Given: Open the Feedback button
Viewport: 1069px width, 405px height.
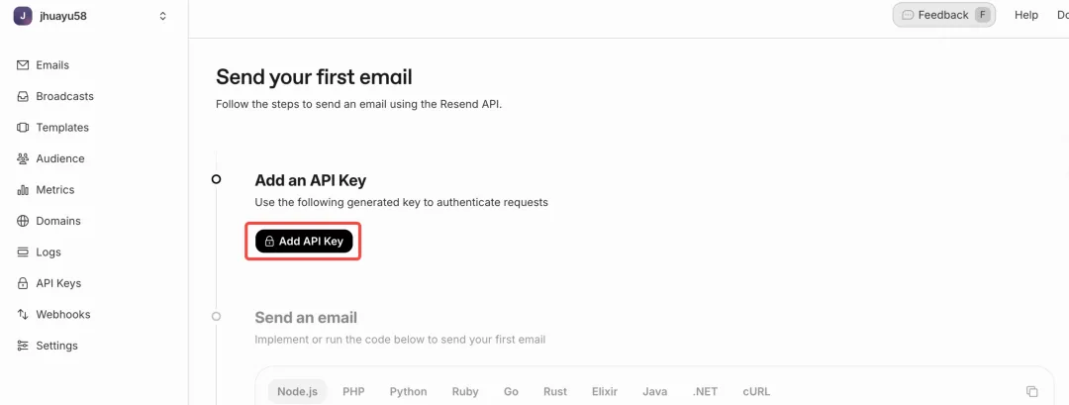Looking at the screenshot, I should (944, 15).
